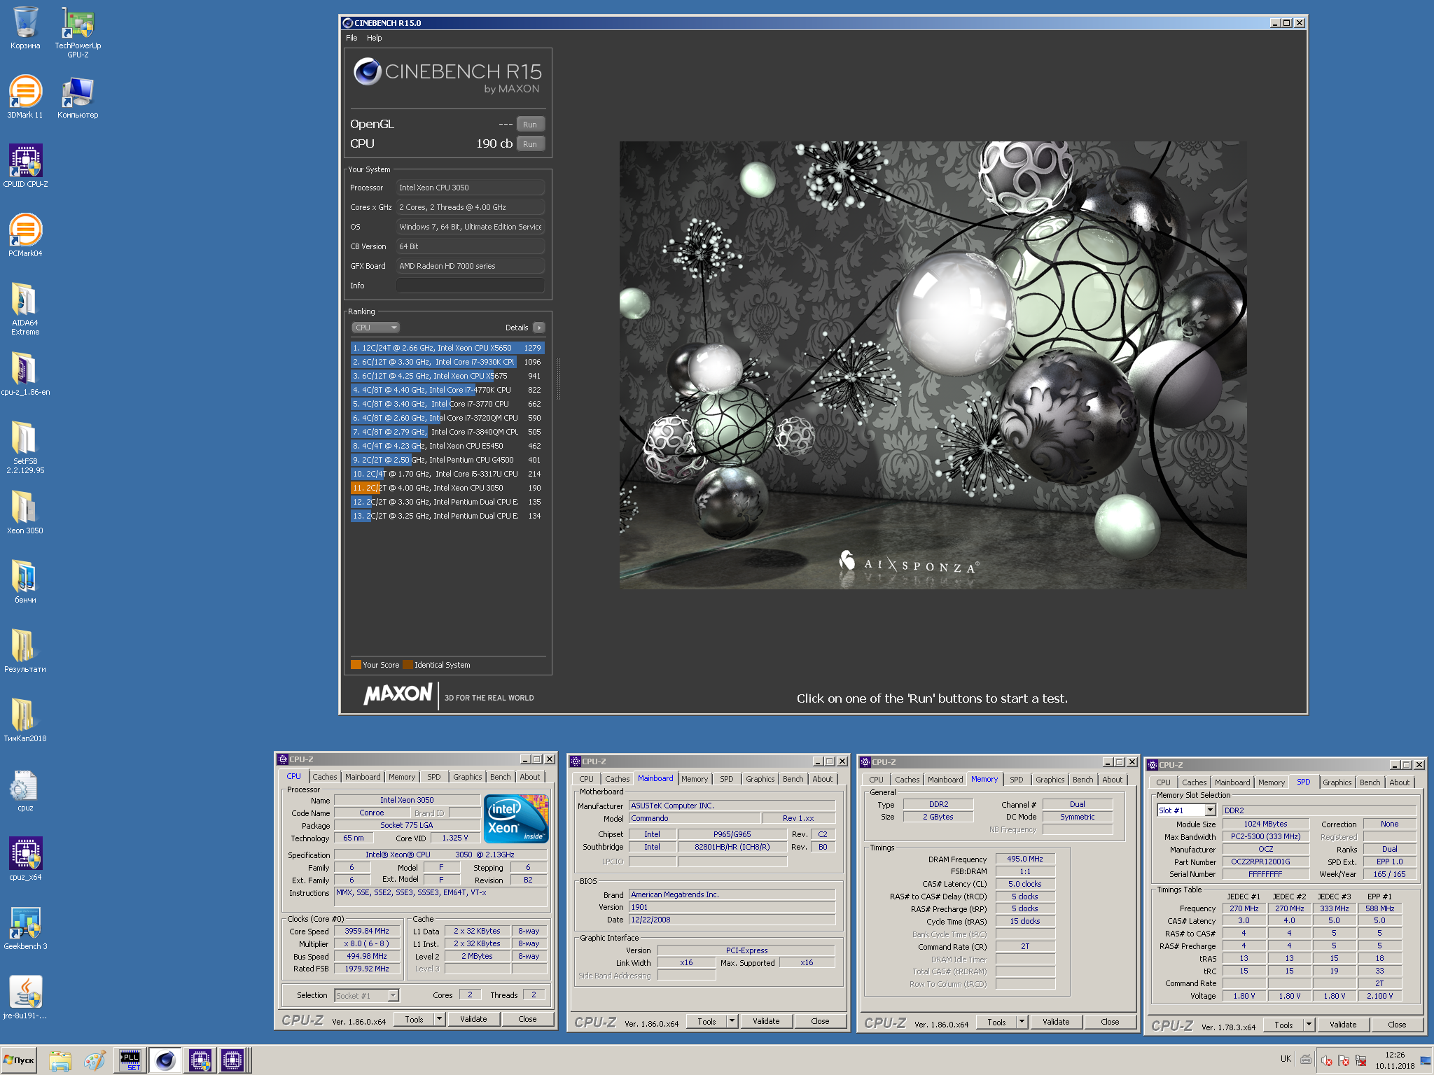This screenshot has width=1434, height=1075.
Task: Click the AIXSPONZA render preview image
Action: coord(933,365)
